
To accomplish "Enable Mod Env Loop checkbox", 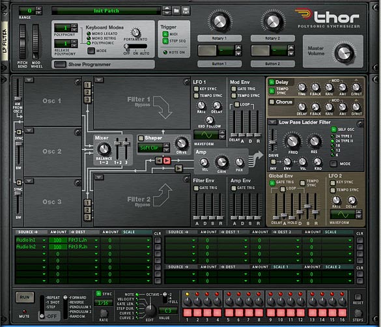I will pyautogui.click(x=236, y=104).
